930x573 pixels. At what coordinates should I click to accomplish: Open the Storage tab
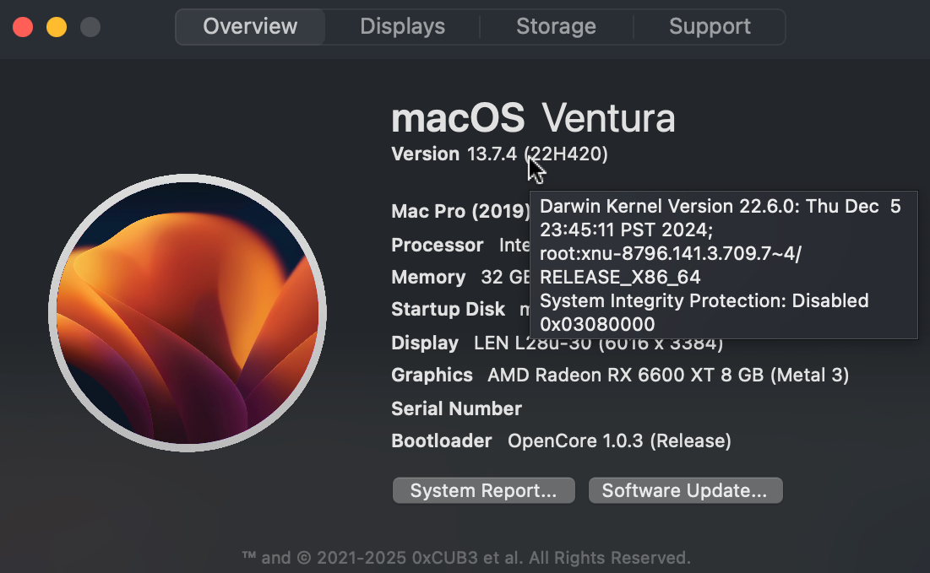tap(556, 26)
